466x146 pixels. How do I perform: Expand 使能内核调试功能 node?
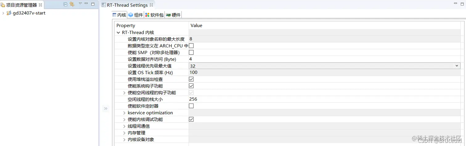[x=125, y=120]
